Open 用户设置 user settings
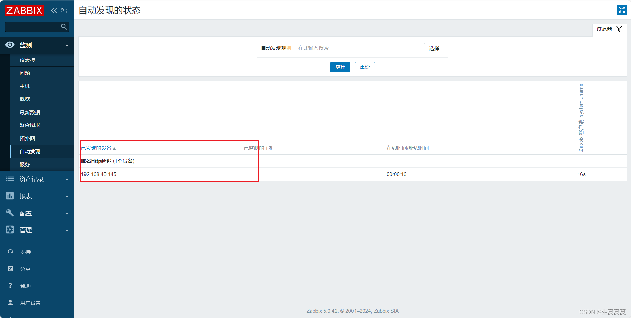The width and height of the screenshot is (631, 318). tap(31, 303)
